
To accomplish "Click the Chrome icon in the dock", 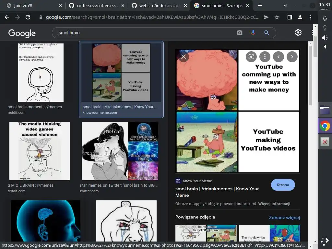I will [x=325, y=126].
